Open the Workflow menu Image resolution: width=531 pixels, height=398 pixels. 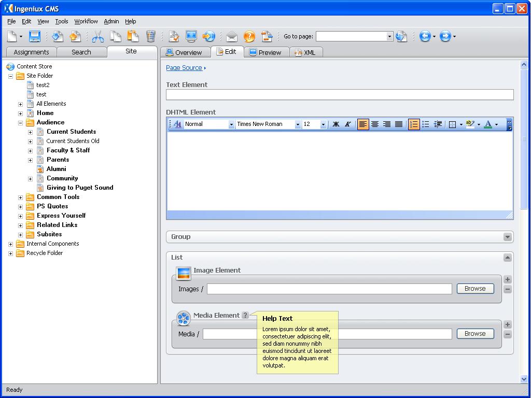coord(86,21)
